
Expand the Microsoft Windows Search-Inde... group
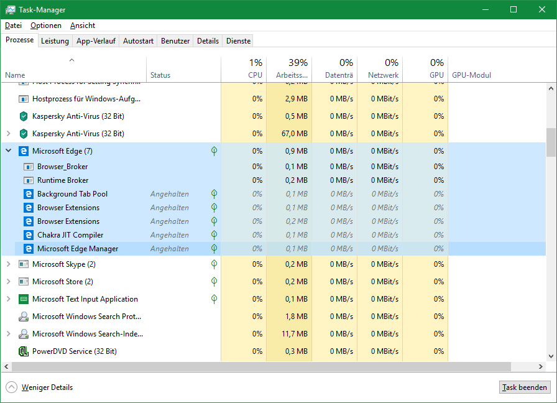tap(9, 334)
